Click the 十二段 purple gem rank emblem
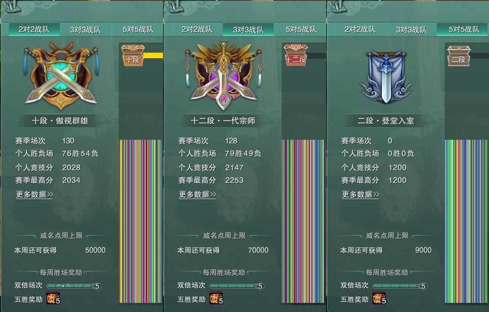This screenshot has height=312, width=489. tap(223, 76)
